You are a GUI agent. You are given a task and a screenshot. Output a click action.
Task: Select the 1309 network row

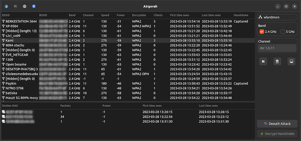128,60
